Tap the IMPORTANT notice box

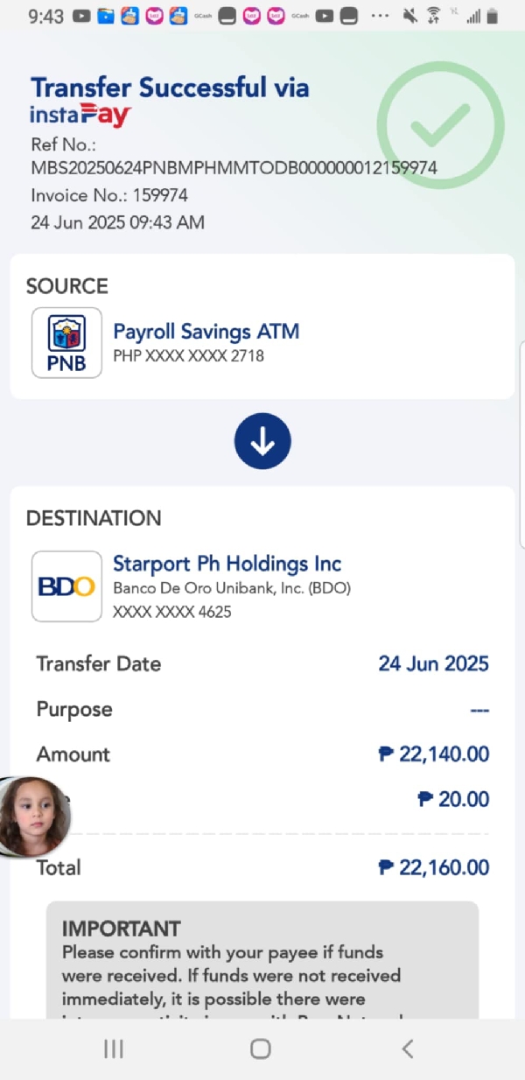click(262, 963)
